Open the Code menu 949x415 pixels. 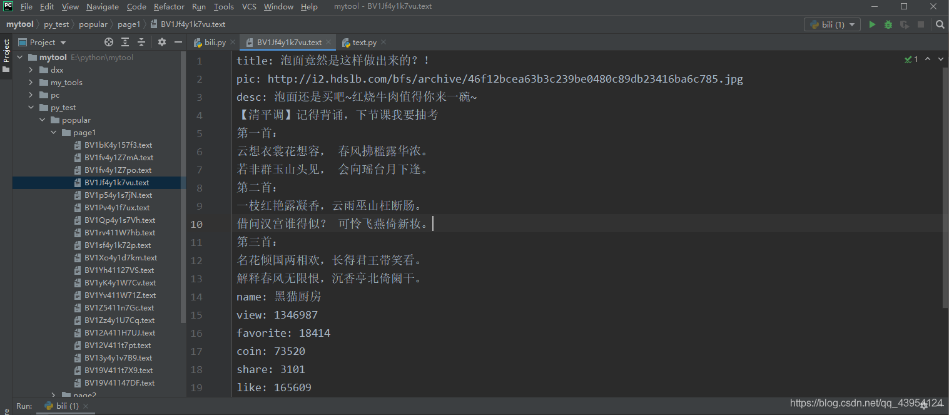(136, 6)
